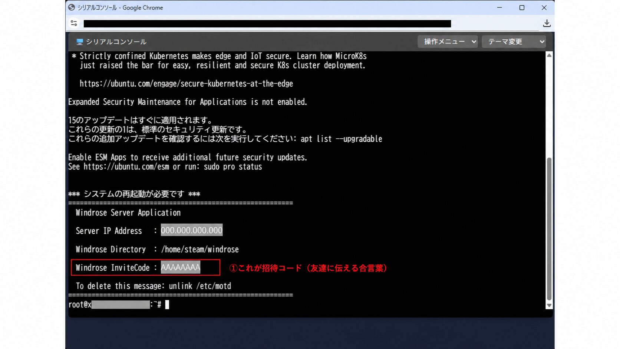Click the 'unlink /etc/motd' command text

point(200,286)
